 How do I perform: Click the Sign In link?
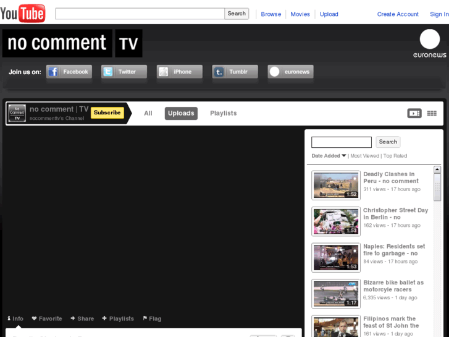coord(439,14)
